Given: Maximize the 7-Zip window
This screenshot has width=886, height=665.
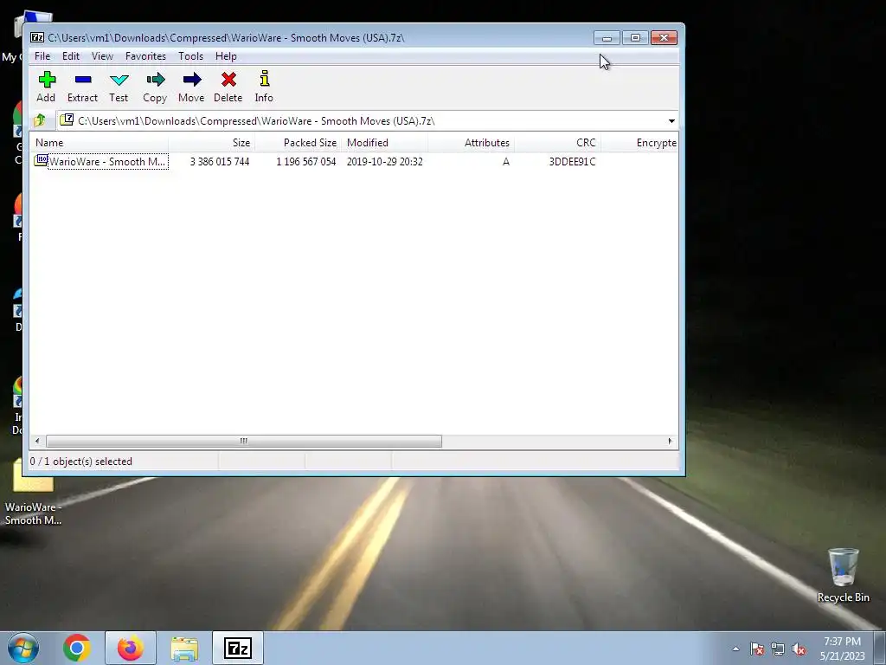Looking at the screenshot, I should coord(635,38).
